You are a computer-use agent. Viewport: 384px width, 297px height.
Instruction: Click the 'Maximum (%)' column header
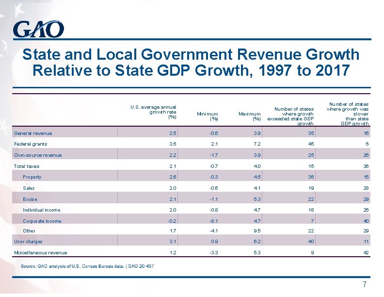click(250, 116)
